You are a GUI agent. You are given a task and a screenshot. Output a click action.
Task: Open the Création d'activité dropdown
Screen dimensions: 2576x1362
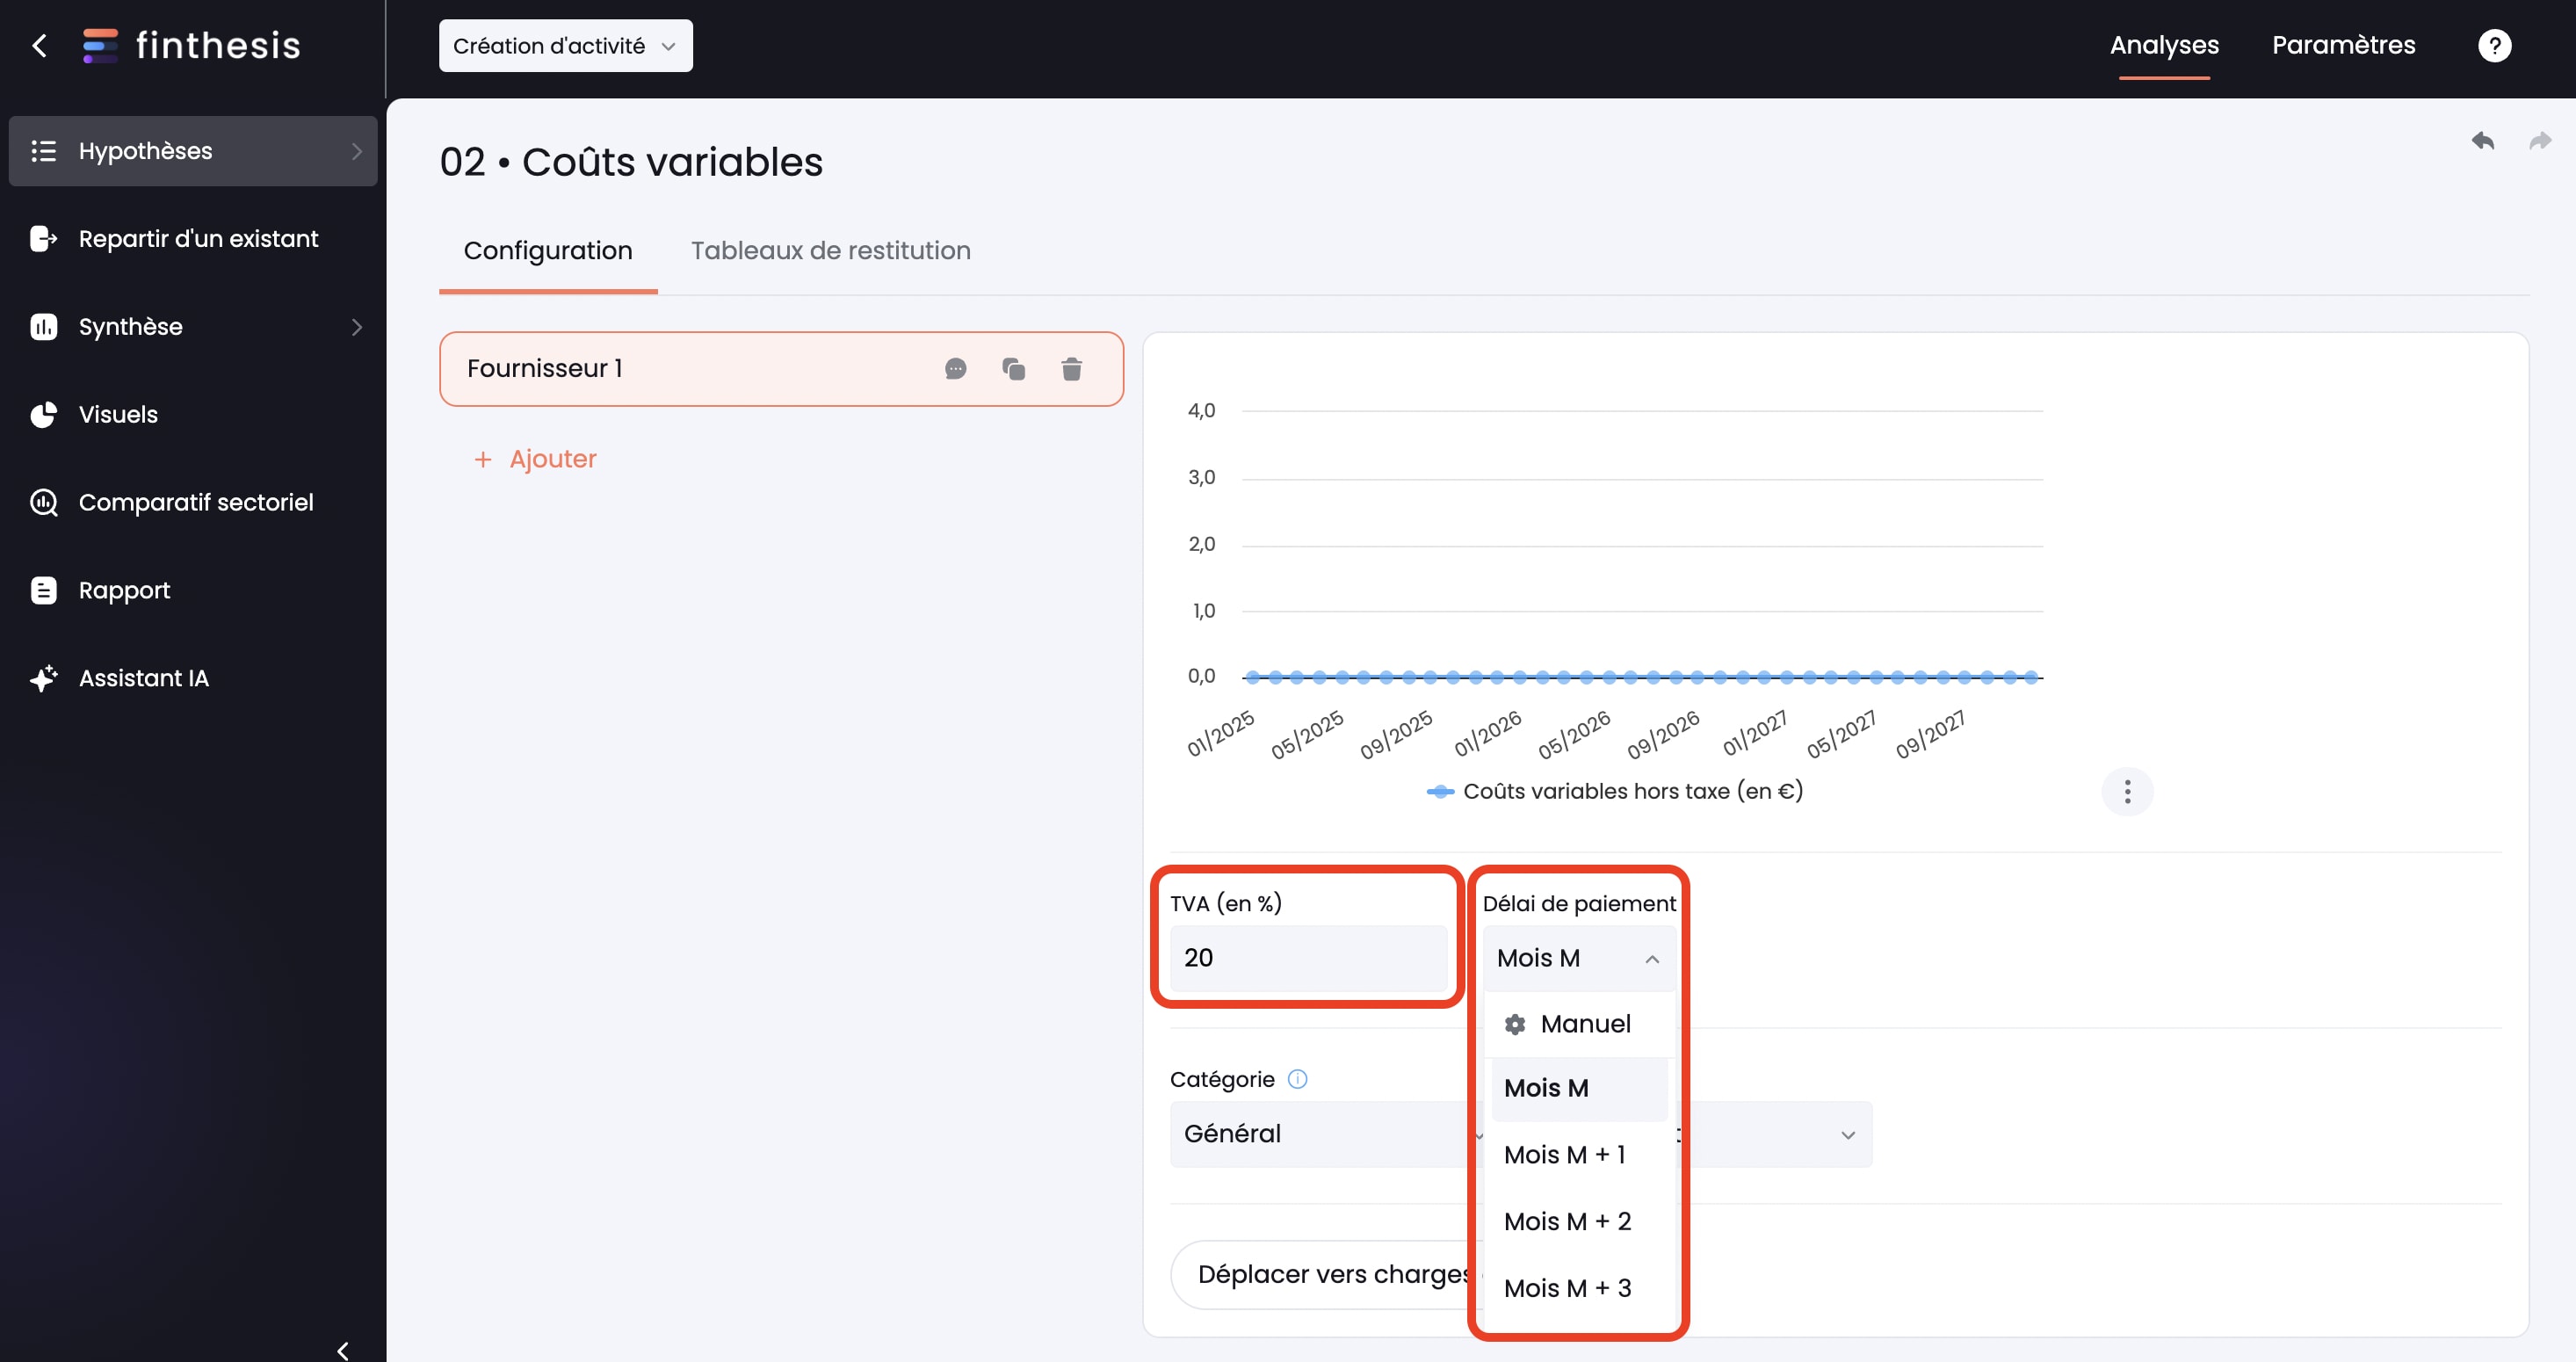click(x=565, y=46)
